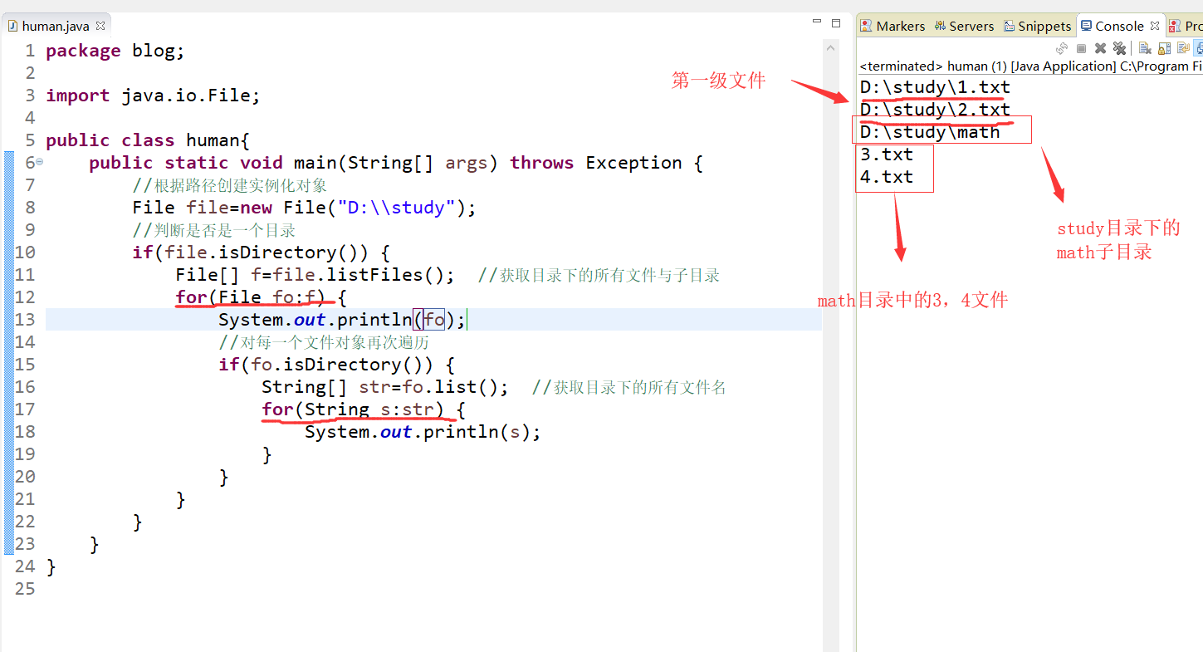Maximize the editor pane

point(837,23)
